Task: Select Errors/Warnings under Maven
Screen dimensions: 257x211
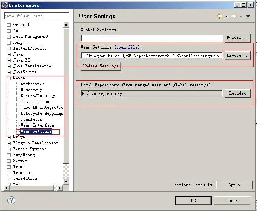Action: click(x=38, y=95)
